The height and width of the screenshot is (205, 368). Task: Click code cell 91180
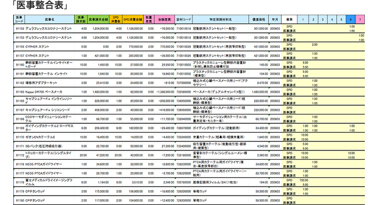coord(20,200)
